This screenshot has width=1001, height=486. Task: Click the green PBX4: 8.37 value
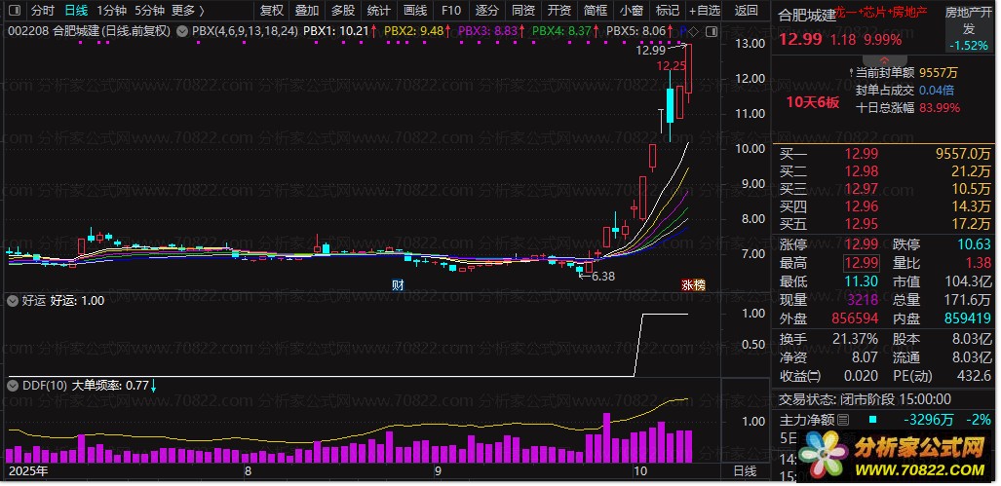pos(560,30)
